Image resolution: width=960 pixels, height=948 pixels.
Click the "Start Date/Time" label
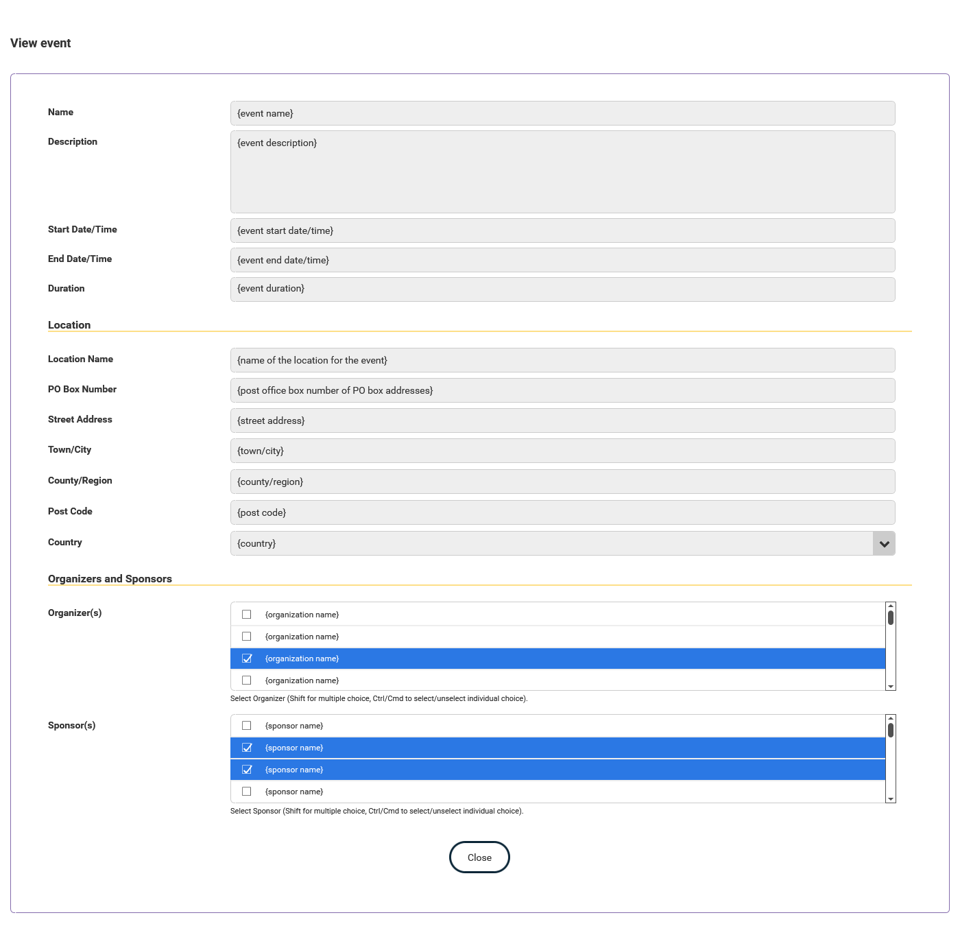pos(82,229)
